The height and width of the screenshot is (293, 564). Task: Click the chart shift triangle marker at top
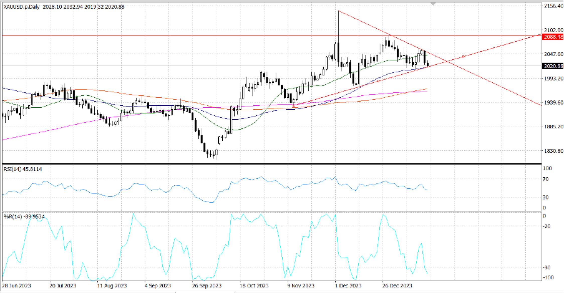coord(433,4)
